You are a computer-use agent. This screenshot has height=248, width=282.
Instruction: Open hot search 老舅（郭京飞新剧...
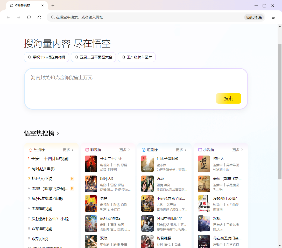[50, 189]
